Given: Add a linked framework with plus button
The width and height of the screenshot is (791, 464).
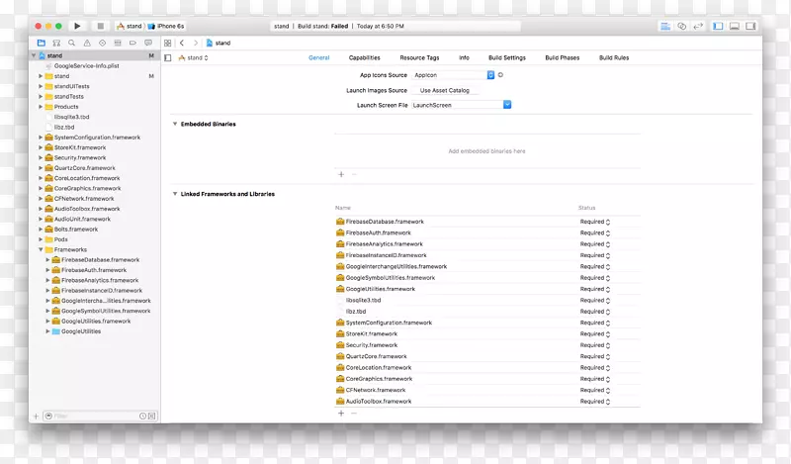Looking at the screenshot, I should pos(341,413).
